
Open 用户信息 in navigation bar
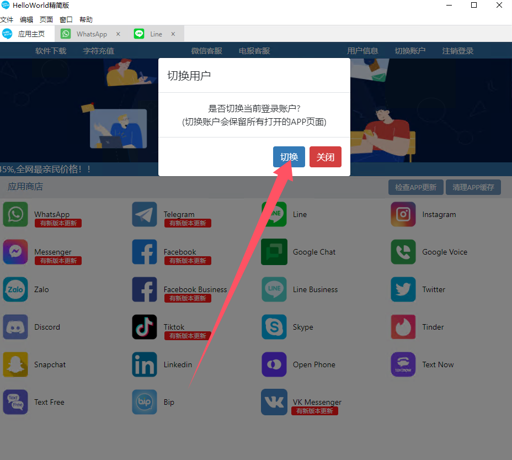tap(362, 51)
